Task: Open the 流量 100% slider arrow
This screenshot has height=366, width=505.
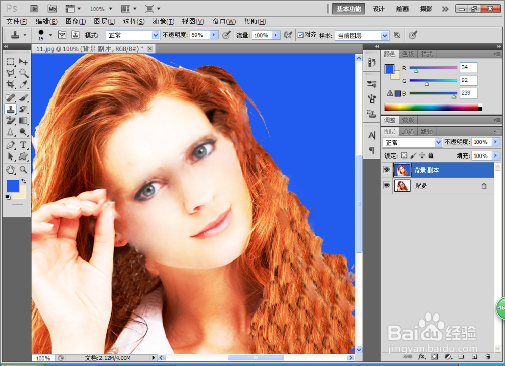Action: (x=276, y=35)
